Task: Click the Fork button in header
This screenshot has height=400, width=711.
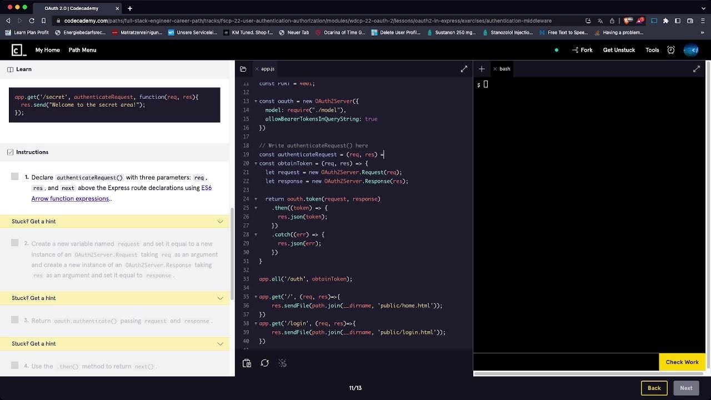Action: (x=582, y=50)
